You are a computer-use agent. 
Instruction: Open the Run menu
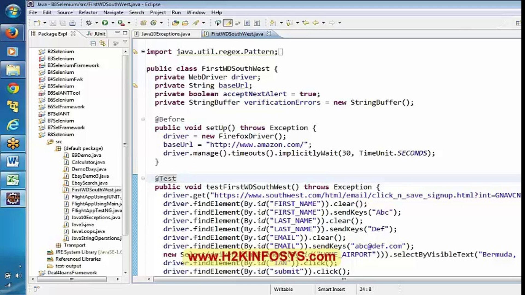click(x=176, y=13)
